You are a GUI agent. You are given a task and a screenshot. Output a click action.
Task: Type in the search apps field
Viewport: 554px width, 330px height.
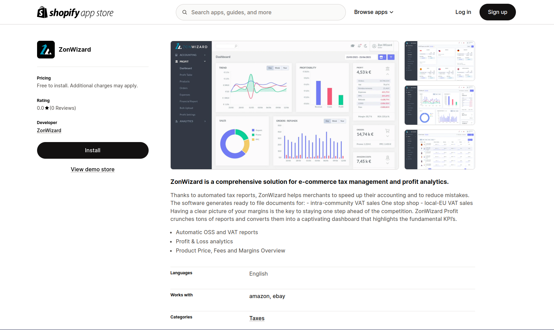(265, 12)
